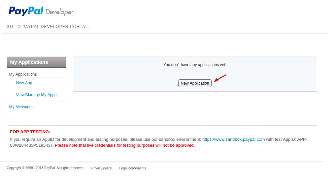Open the New App sidebar link

click(24, 83)
